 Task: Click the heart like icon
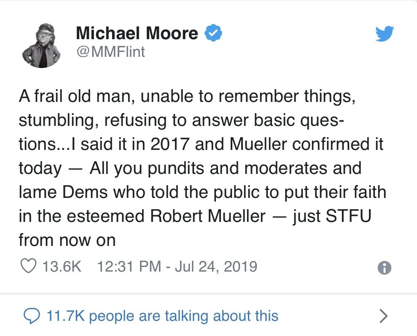pos(28,267)
